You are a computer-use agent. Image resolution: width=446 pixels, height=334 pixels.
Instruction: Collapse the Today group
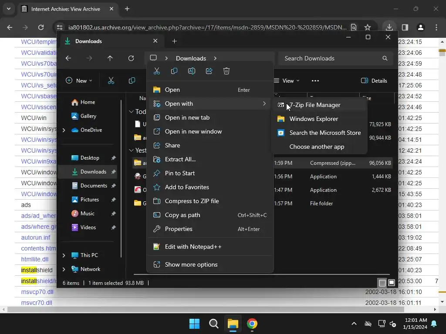pos(131,112)
